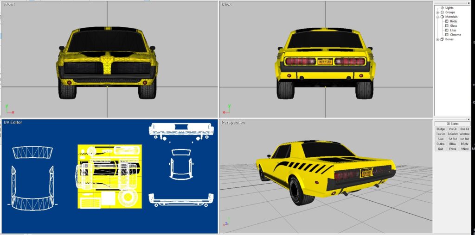Viewport: 475px width, 235px height.
Task: Click the Bones cube icon
Action: click(442, 40)
